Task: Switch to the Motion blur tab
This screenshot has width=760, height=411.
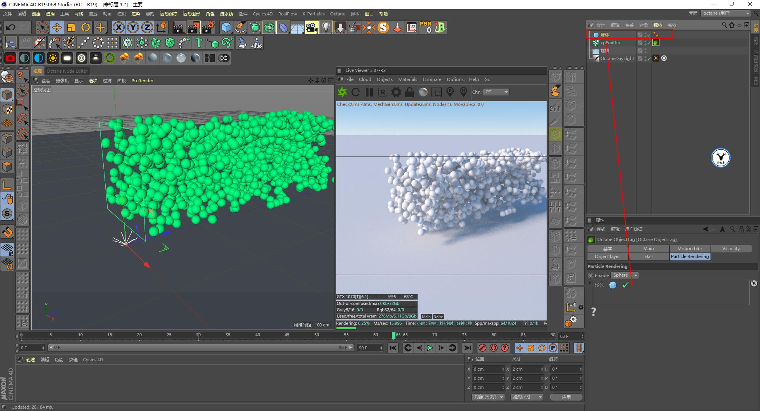Action: click(x=690, y=249)
